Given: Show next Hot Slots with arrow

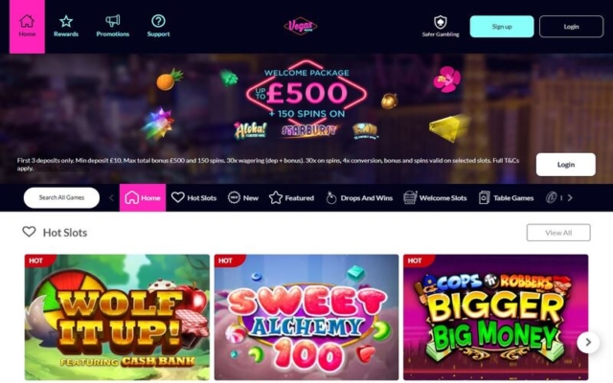Looking at the screenshot, I should point(588,343).
